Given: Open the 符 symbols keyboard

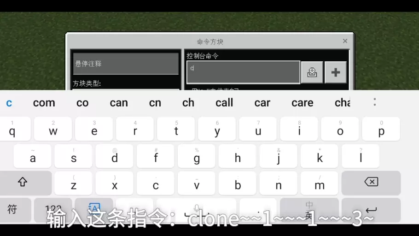Looking at the screenshot, I should (x=12, y=210).
